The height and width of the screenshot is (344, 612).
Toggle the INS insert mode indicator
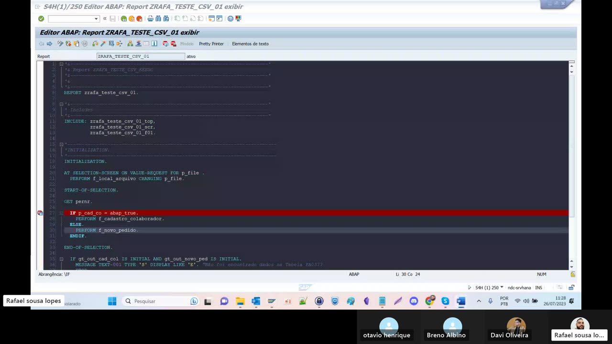tap(539, 288)
